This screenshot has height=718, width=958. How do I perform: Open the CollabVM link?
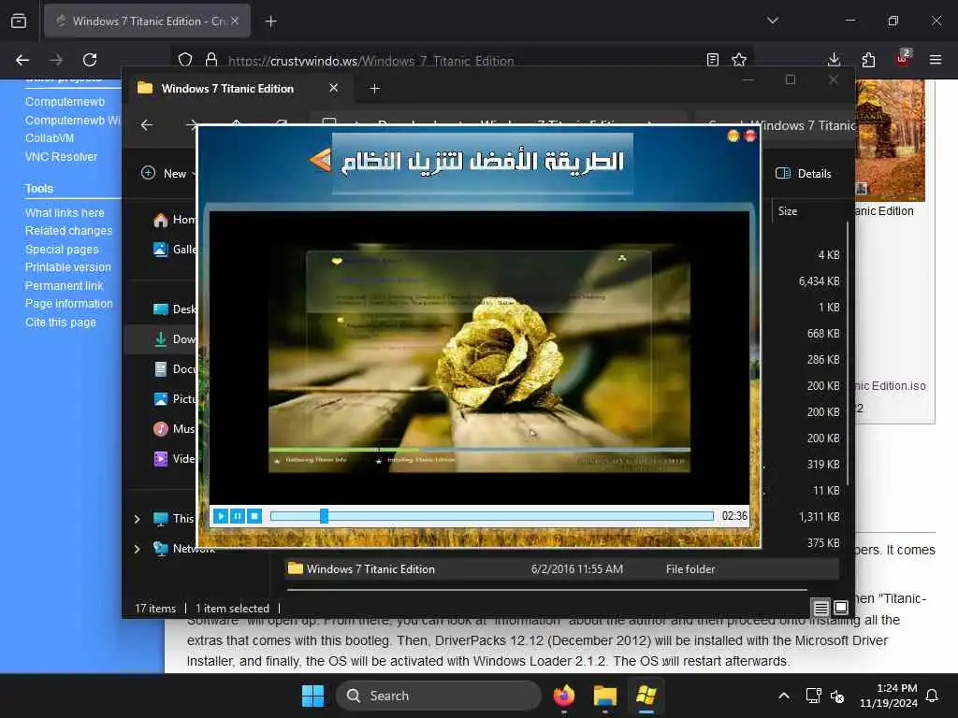pyautogui.click(x=50, y=138)
